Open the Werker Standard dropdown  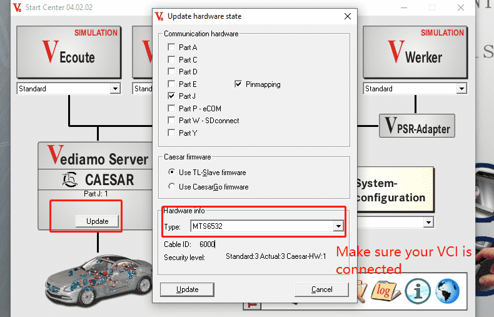461,89
